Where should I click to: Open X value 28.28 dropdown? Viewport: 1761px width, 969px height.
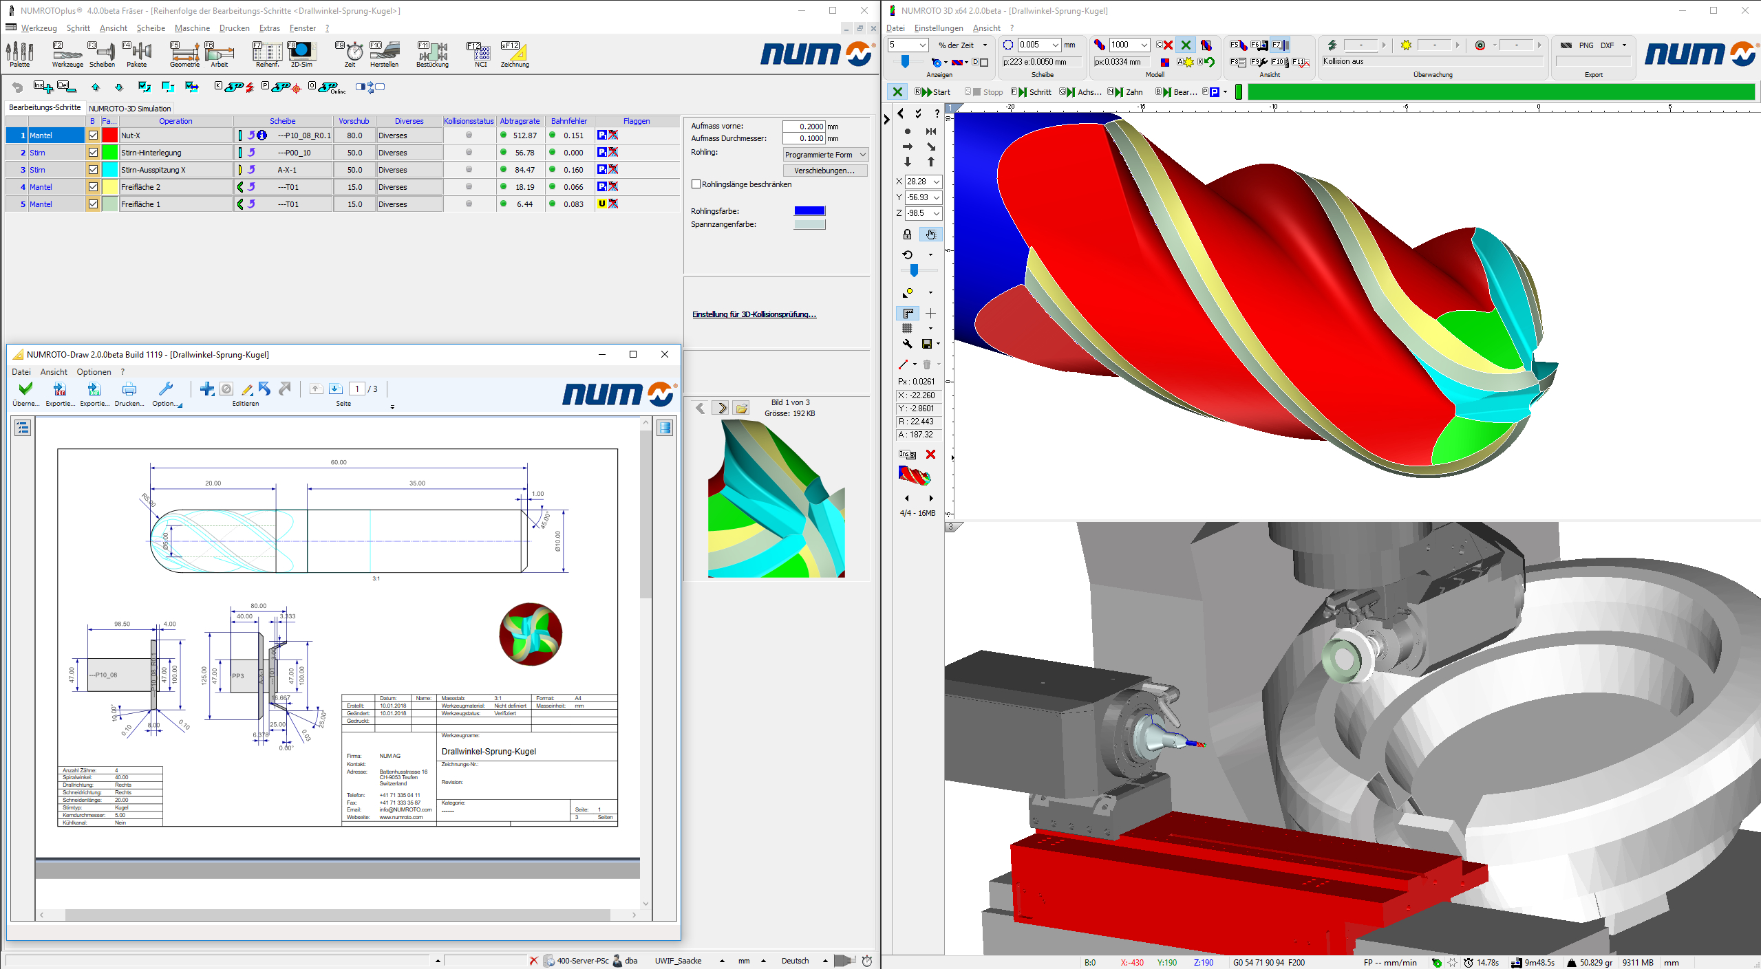936,182
